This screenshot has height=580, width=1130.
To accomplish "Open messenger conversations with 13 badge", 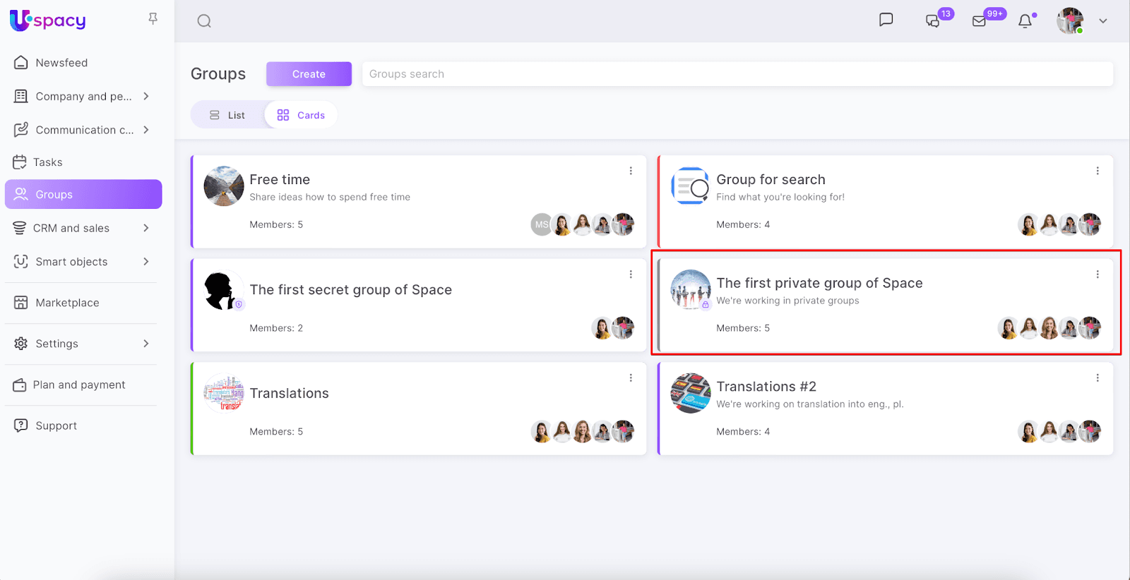I will click(x=934, y=20).
